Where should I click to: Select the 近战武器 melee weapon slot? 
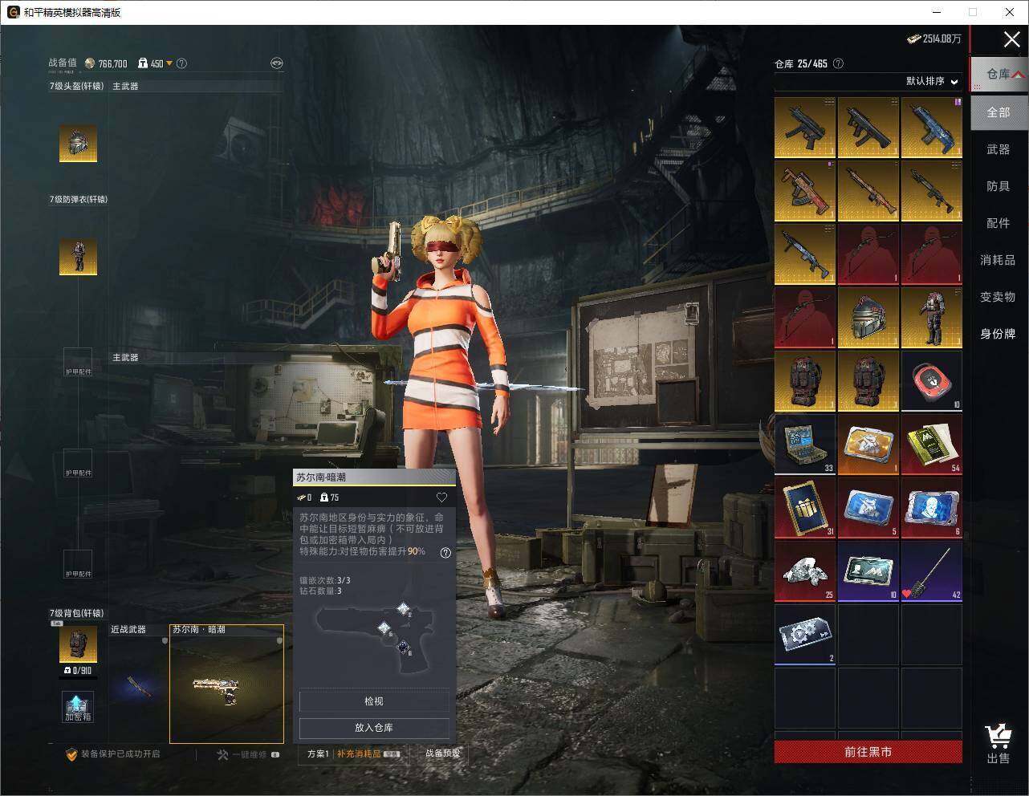138,684
